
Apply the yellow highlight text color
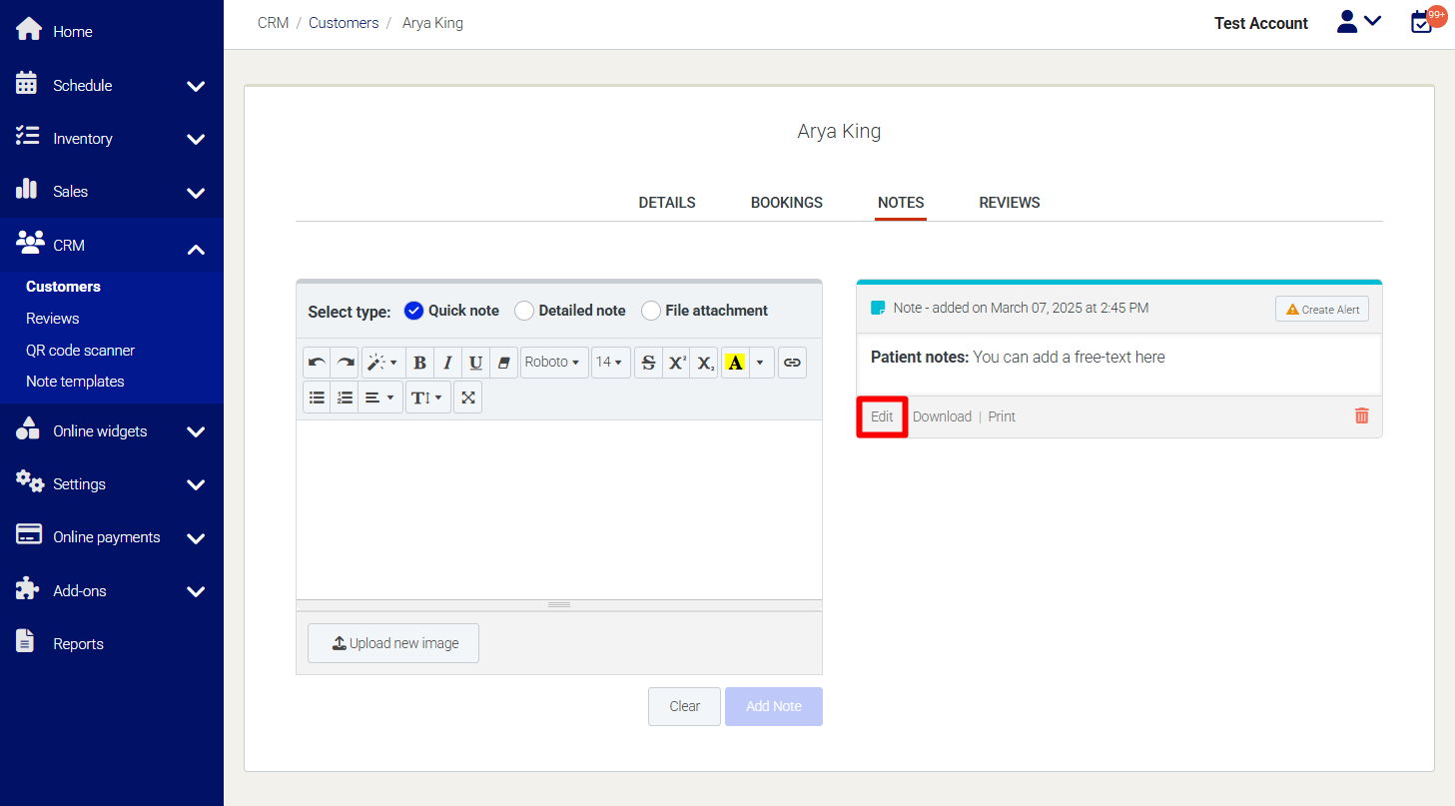(x=735, y=363)
